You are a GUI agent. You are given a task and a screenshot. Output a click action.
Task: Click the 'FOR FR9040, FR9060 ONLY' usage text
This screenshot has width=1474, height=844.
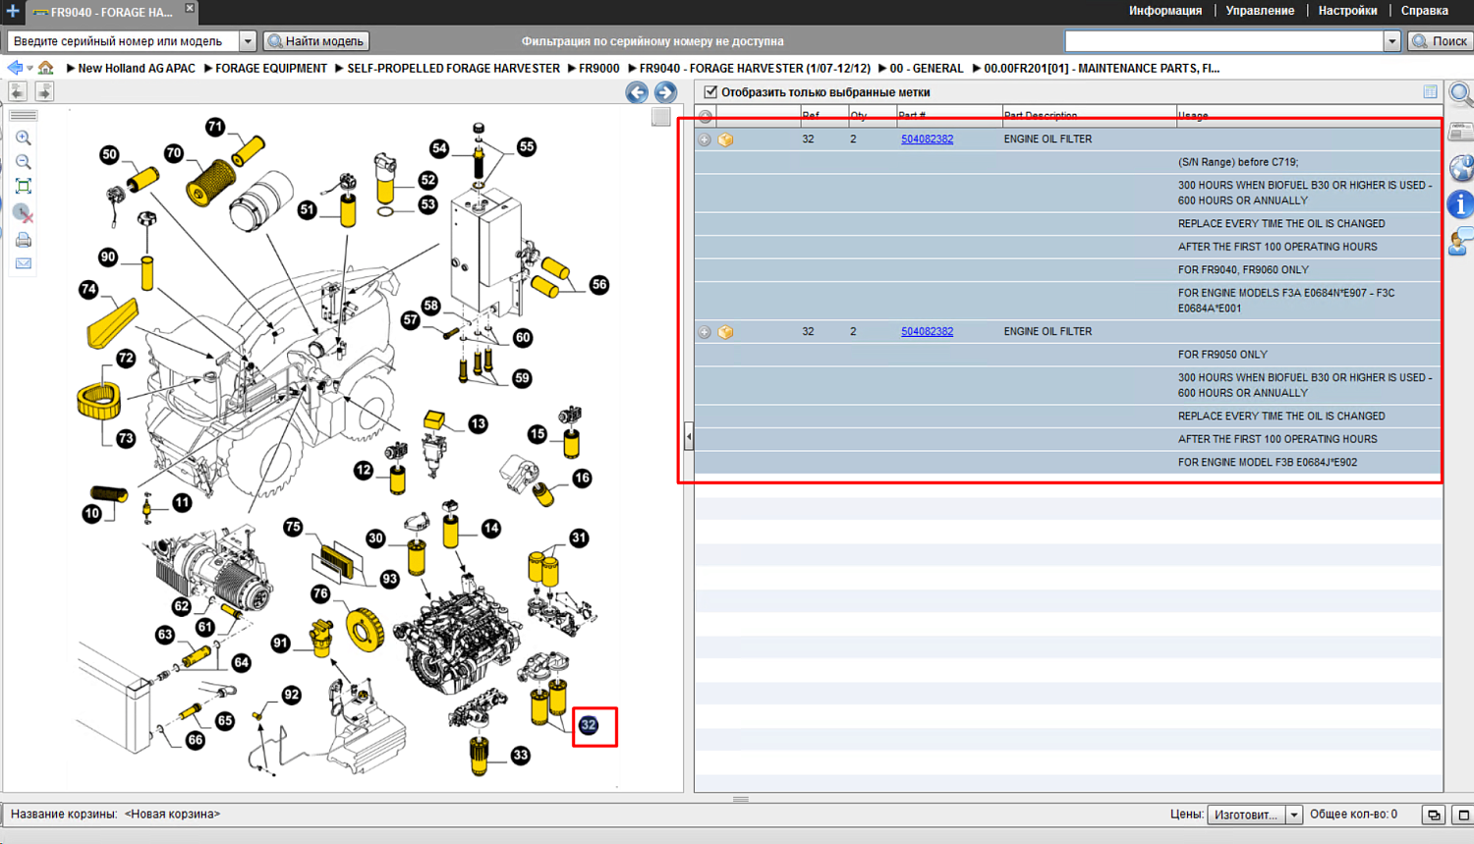click(1243, 270)
